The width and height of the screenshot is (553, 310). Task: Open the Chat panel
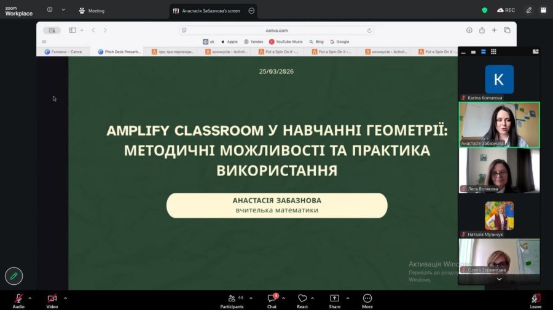(272, 301)
